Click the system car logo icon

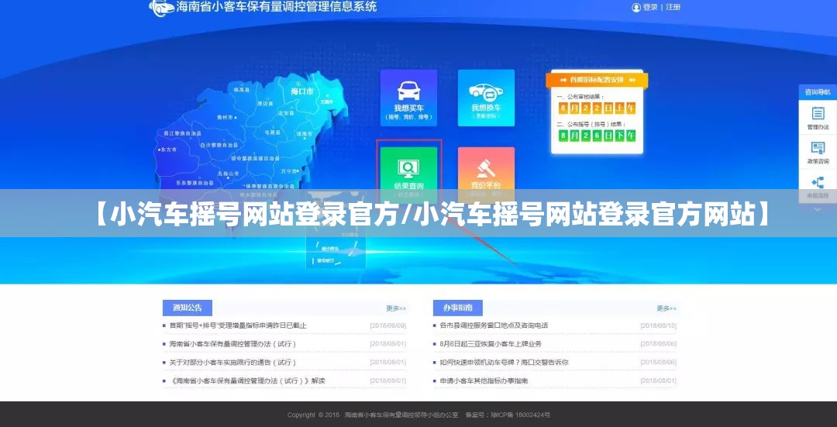coord(161,8)
